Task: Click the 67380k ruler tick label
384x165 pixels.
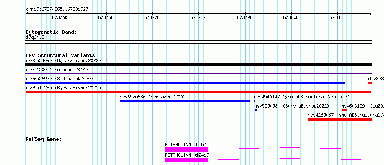Action: point(291,17)
